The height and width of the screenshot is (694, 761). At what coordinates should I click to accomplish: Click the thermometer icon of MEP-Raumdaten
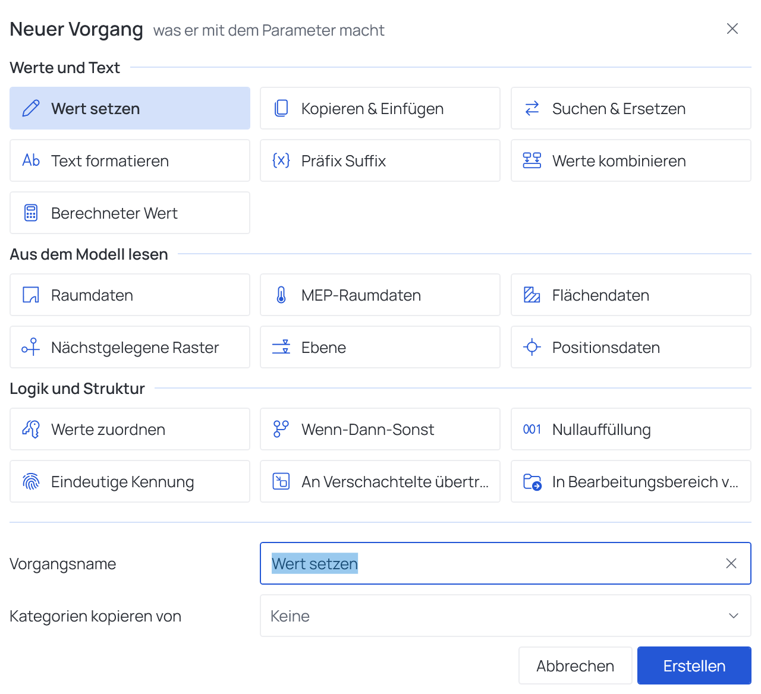click(281, 295)
